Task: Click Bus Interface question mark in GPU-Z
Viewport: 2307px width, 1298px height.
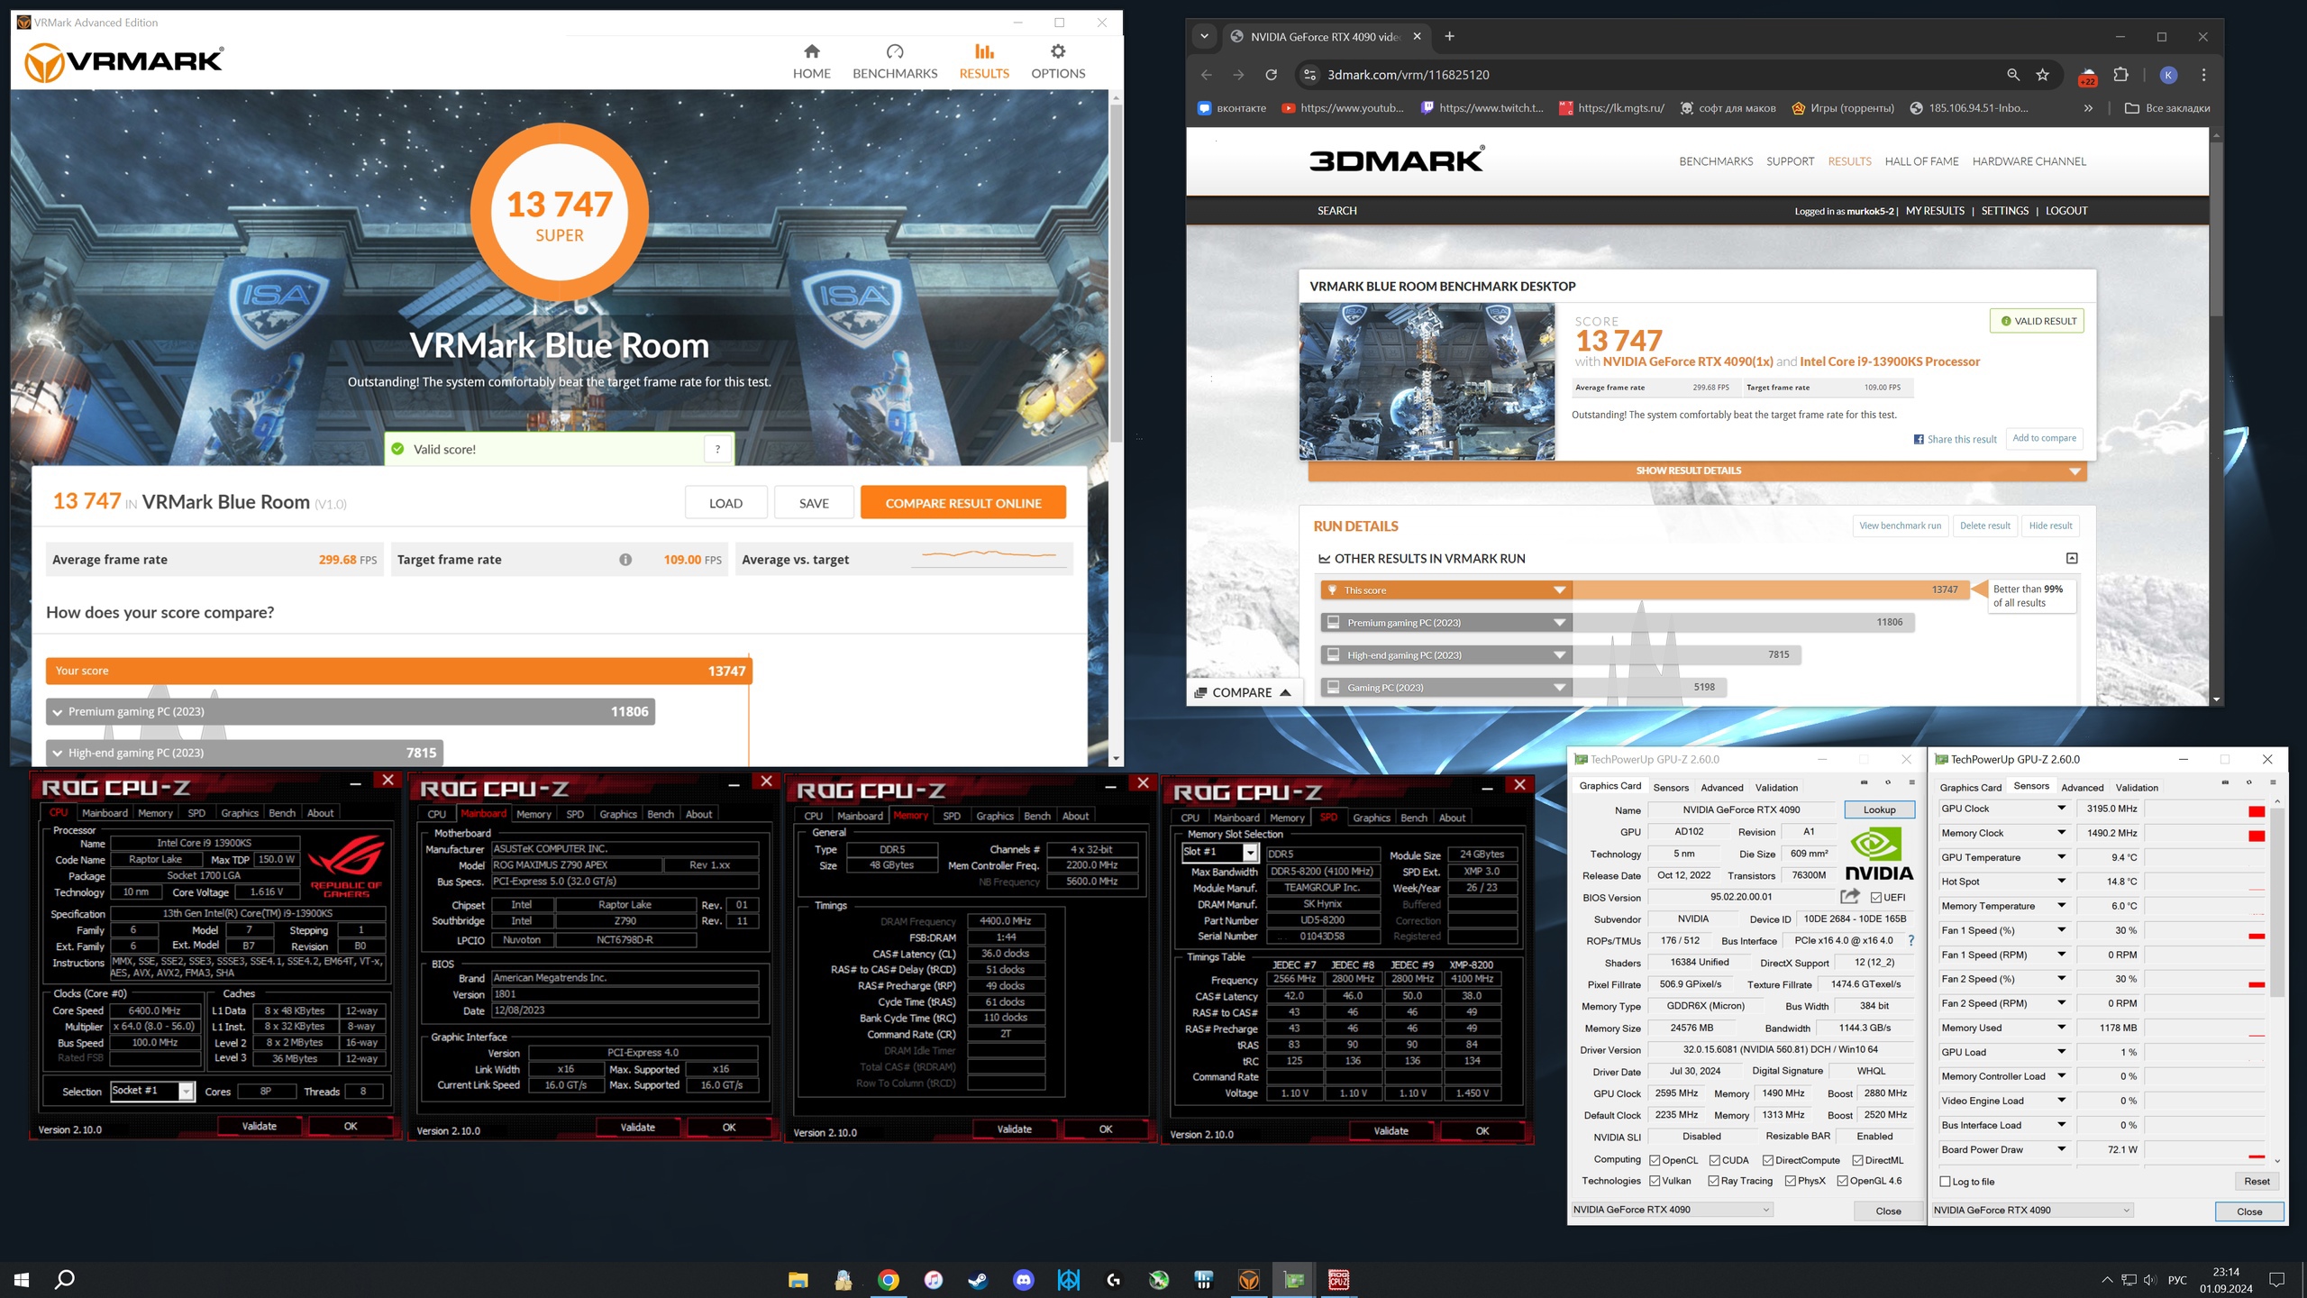Action: (1910, 940)
